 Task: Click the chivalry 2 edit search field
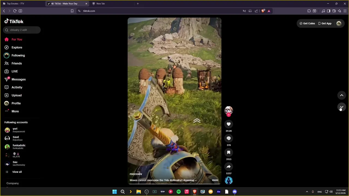(x=22, y=30)
